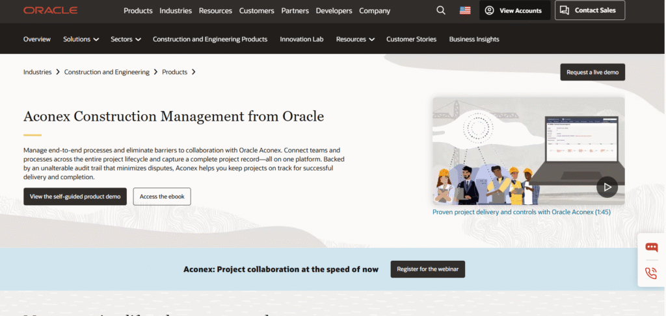Click Register for the webinar button
666x316 pixels.
tap(428, 269)
